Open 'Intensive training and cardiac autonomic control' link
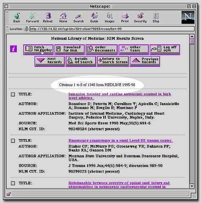This screenshot has height=203, width=201. click(120, 96)
